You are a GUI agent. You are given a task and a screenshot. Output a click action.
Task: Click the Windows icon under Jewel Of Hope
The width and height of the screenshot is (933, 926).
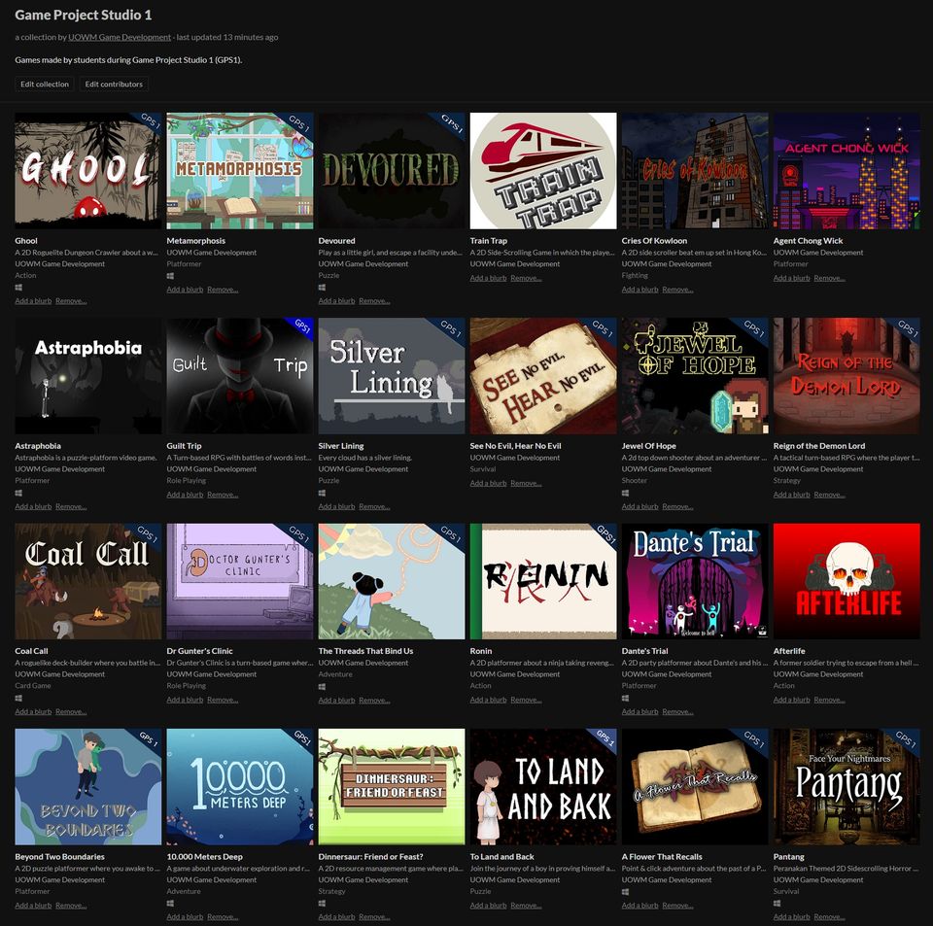click(625, 493)
